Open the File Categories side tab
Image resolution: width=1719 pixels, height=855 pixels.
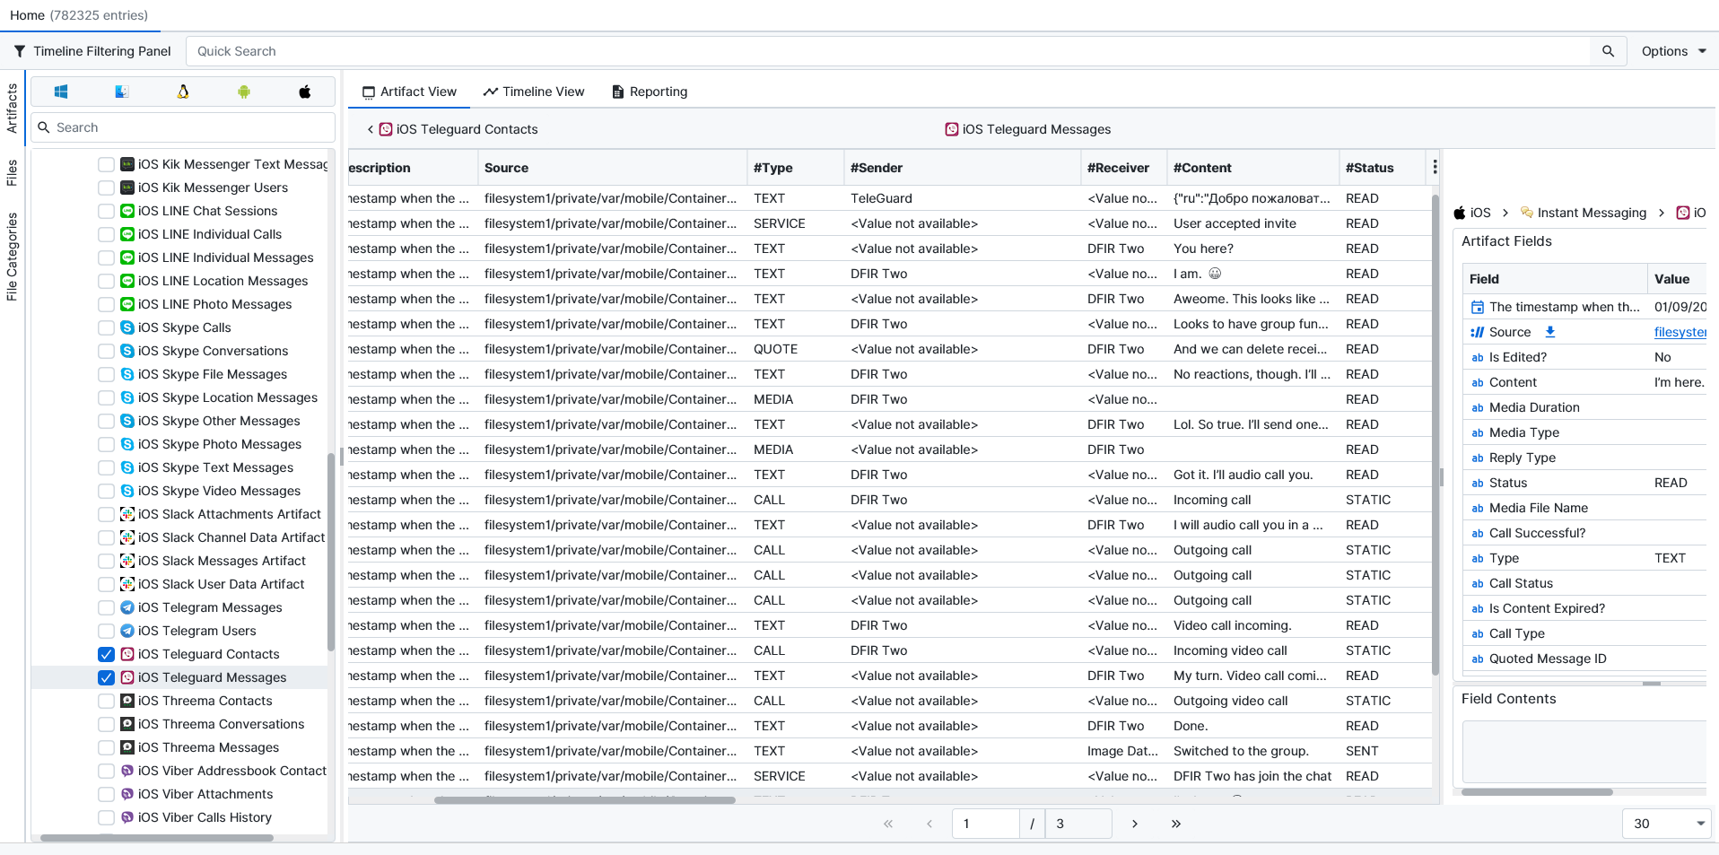12,257
